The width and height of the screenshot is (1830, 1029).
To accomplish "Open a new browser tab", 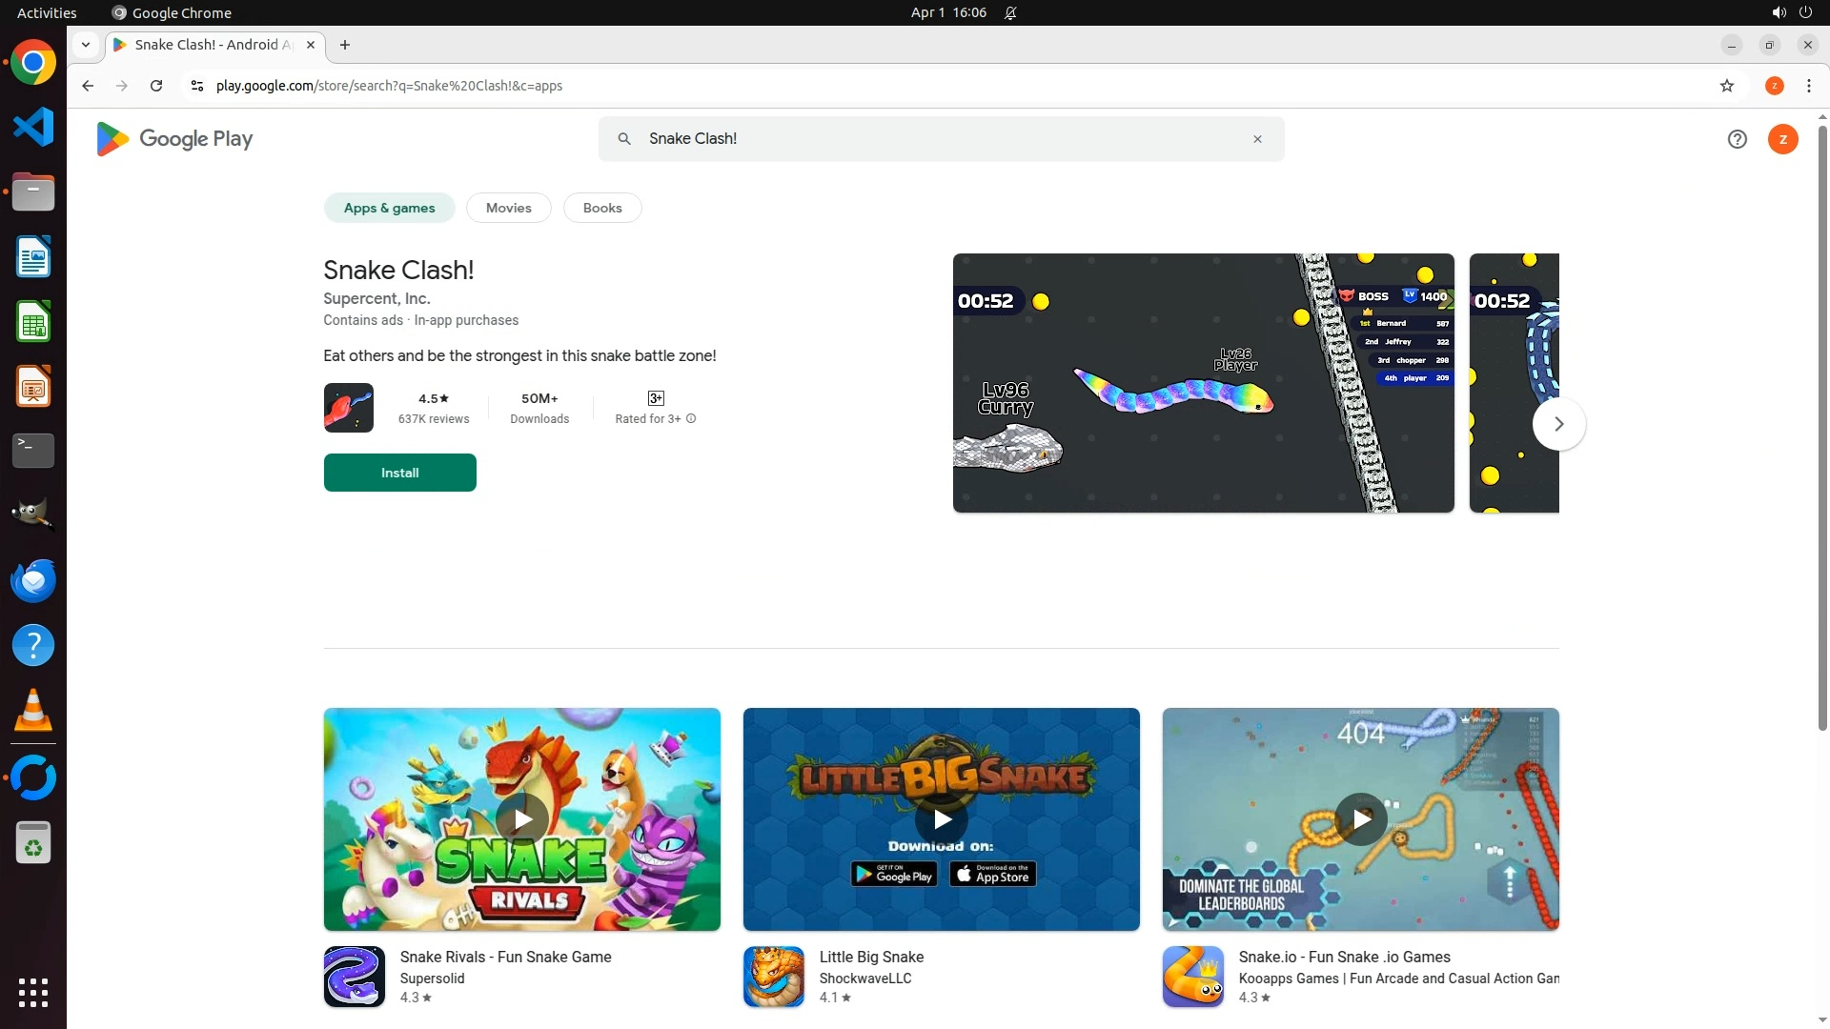I will coord(345,45).
